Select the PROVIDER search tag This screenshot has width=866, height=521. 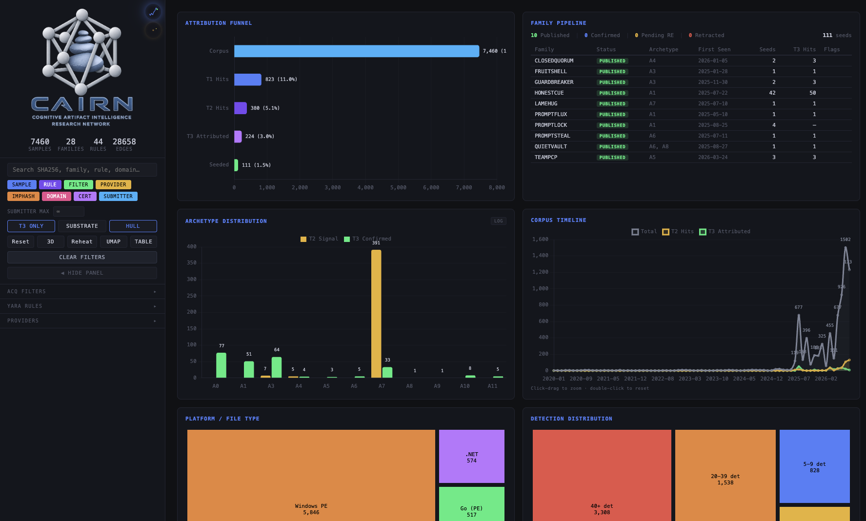click(x=113, y=185)
